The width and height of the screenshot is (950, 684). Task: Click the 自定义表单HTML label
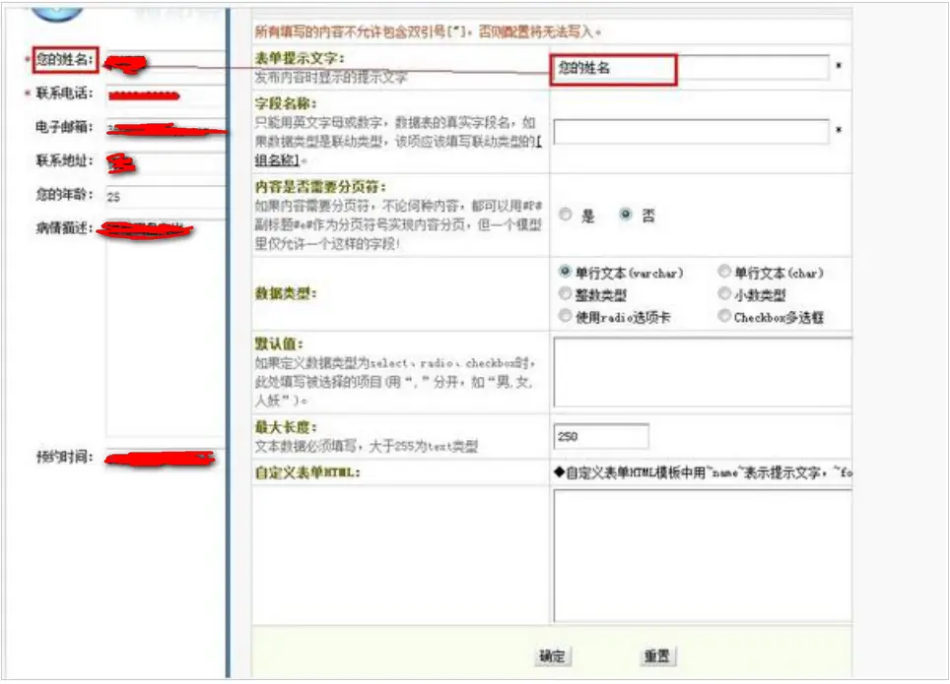[307, 472]
